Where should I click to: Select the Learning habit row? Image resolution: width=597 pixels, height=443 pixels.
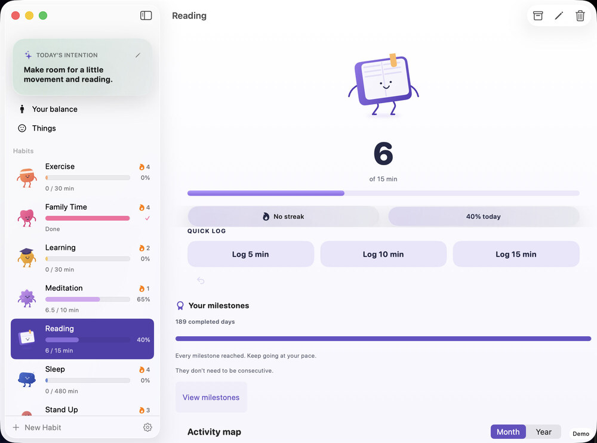(82, 258)
